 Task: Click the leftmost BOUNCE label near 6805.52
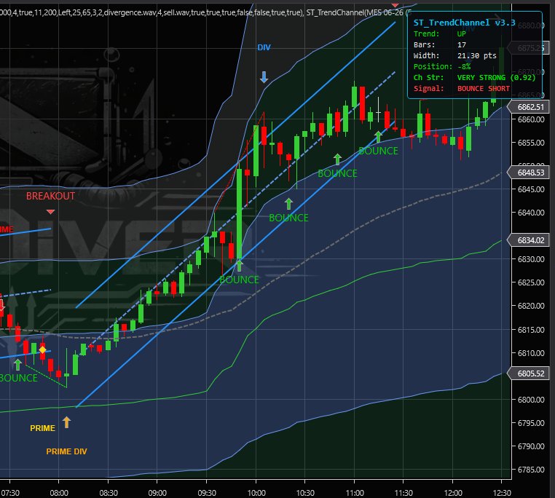[18, 378]
